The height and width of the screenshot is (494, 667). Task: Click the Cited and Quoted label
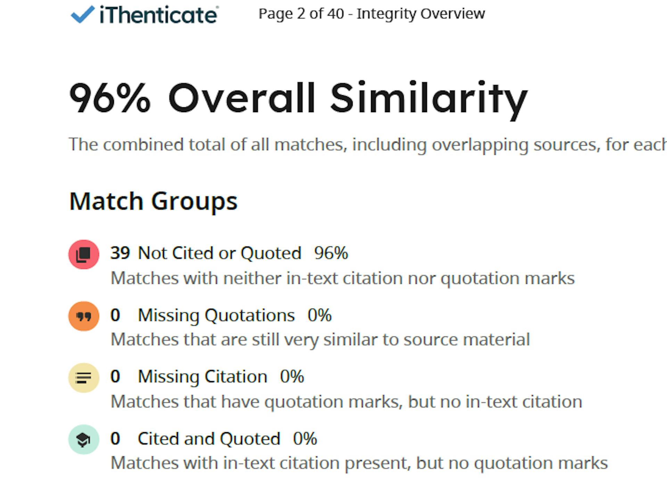(x=209, y=439)
